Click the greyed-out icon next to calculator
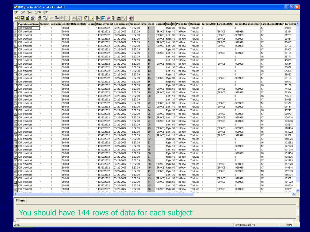Image resolution: width=310 pixels, height=232 pixels. (x=124, y=18)
